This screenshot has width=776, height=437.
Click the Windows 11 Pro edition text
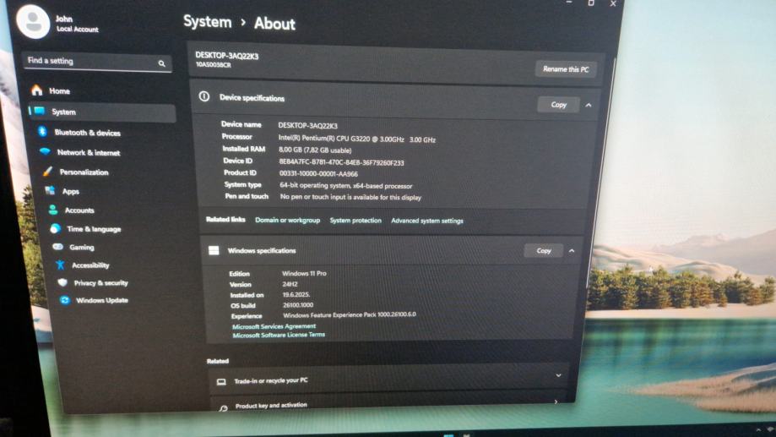click(x=304, y=274)
